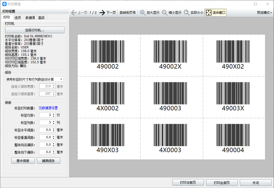Click the 选择打印机 button
Viewport: 274px width, 188px height.
click(35, 30)
